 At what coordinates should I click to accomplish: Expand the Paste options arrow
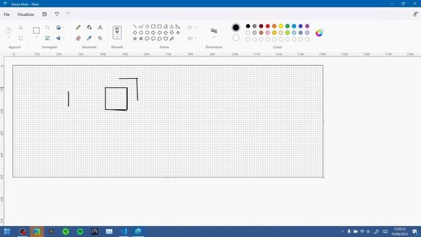click(x=9, y=38)
